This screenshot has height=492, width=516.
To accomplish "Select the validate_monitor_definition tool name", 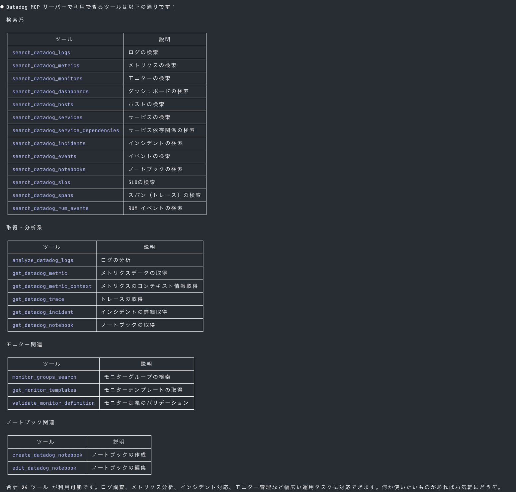I will (53, 403).
